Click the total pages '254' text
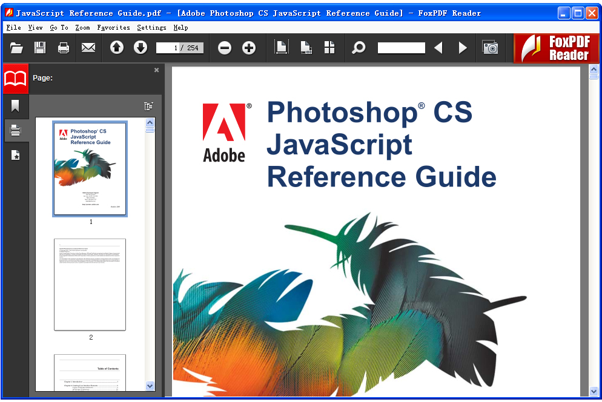This screenshot has height=402, width=602. [x=193, y=48]
